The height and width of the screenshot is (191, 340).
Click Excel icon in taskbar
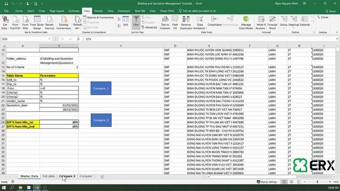(x=37, y=187)
